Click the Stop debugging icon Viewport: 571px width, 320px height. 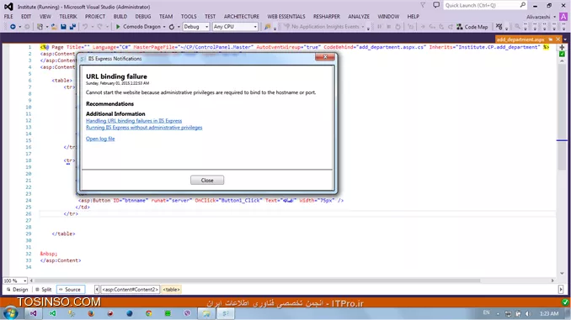click(x=388, y=27)
